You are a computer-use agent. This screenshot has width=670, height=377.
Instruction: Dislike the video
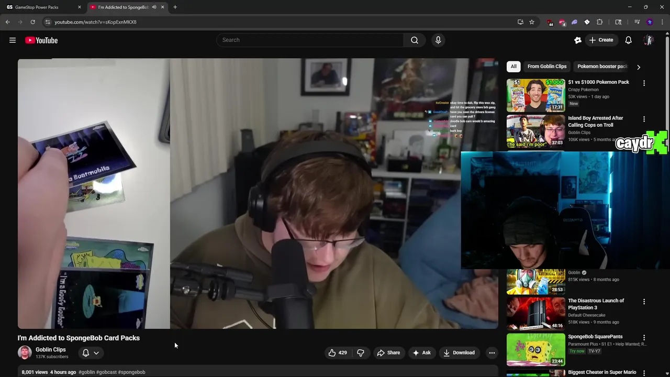[361, 353]
